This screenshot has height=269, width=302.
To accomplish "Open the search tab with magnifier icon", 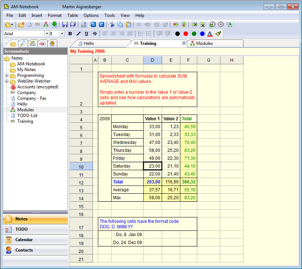I will coord(23,43).
